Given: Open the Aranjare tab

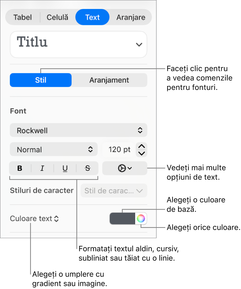Looking at the screenshot, I should coord(131,17).
